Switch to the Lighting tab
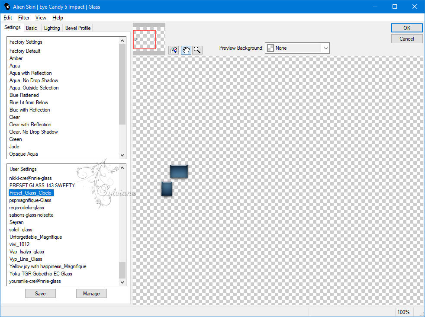Screen dimensions: 425x317 (52, 28)
